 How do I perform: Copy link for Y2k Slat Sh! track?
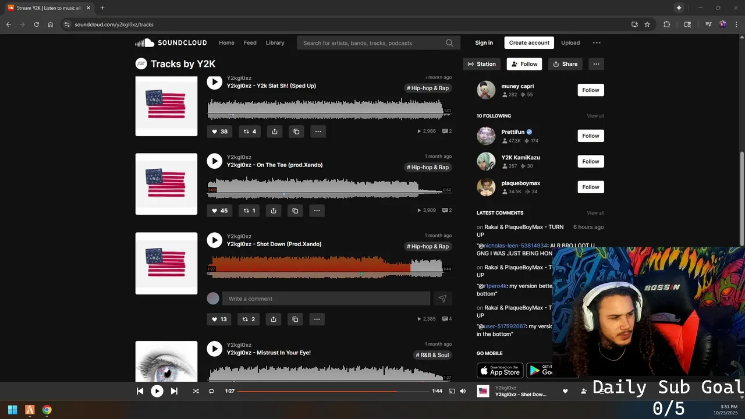(x=296, y=132)
